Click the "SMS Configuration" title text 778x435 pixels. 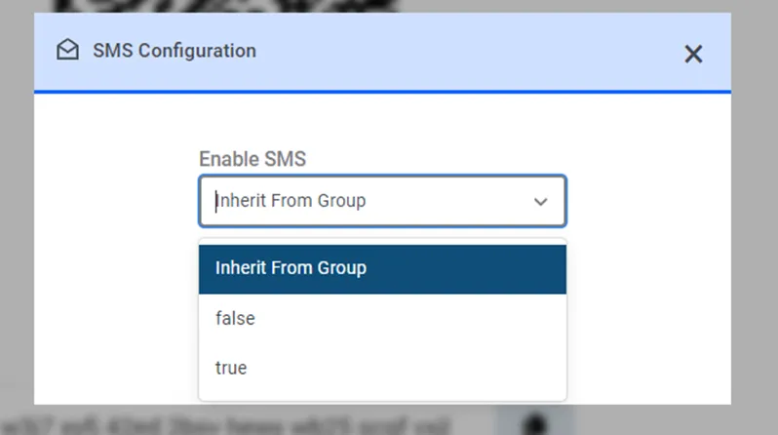tap(175, 51)
